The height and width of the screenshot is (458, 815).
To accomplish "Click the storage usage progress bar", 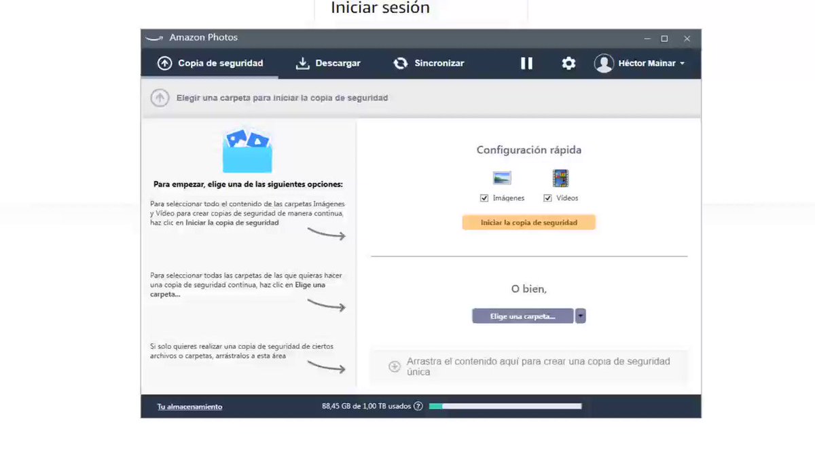I will 505,406.
